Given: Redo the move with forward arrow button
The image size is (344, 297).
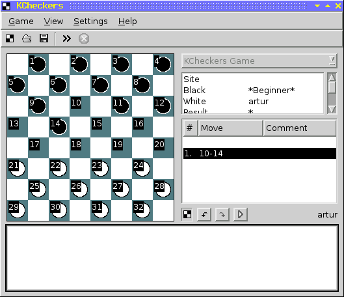Looking at the screenshot, I should click(222, 214).
